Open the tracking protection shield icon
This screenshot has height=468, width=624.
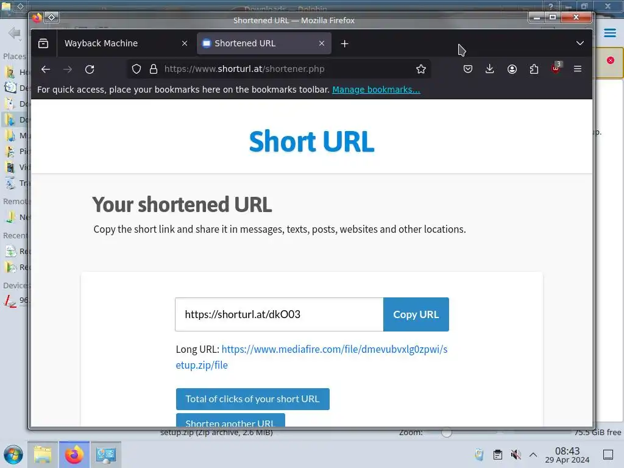pyautogui.click(x=136, y=69)
